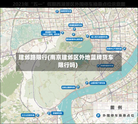Click the P marker next to 西溪路519号 label
This screenshot has height=124, width=138.
coord(62,33)
